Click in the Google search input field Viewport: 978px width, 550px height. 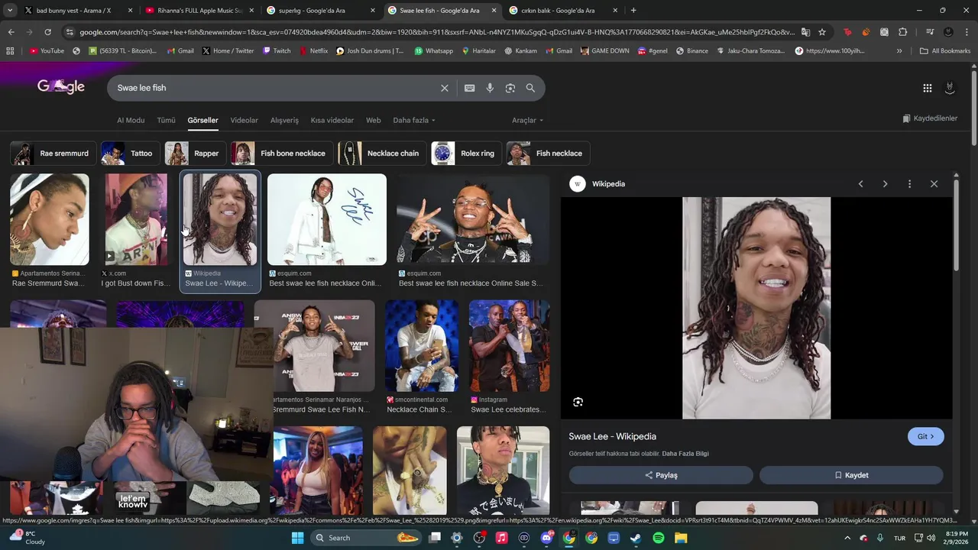pos(275,88)
